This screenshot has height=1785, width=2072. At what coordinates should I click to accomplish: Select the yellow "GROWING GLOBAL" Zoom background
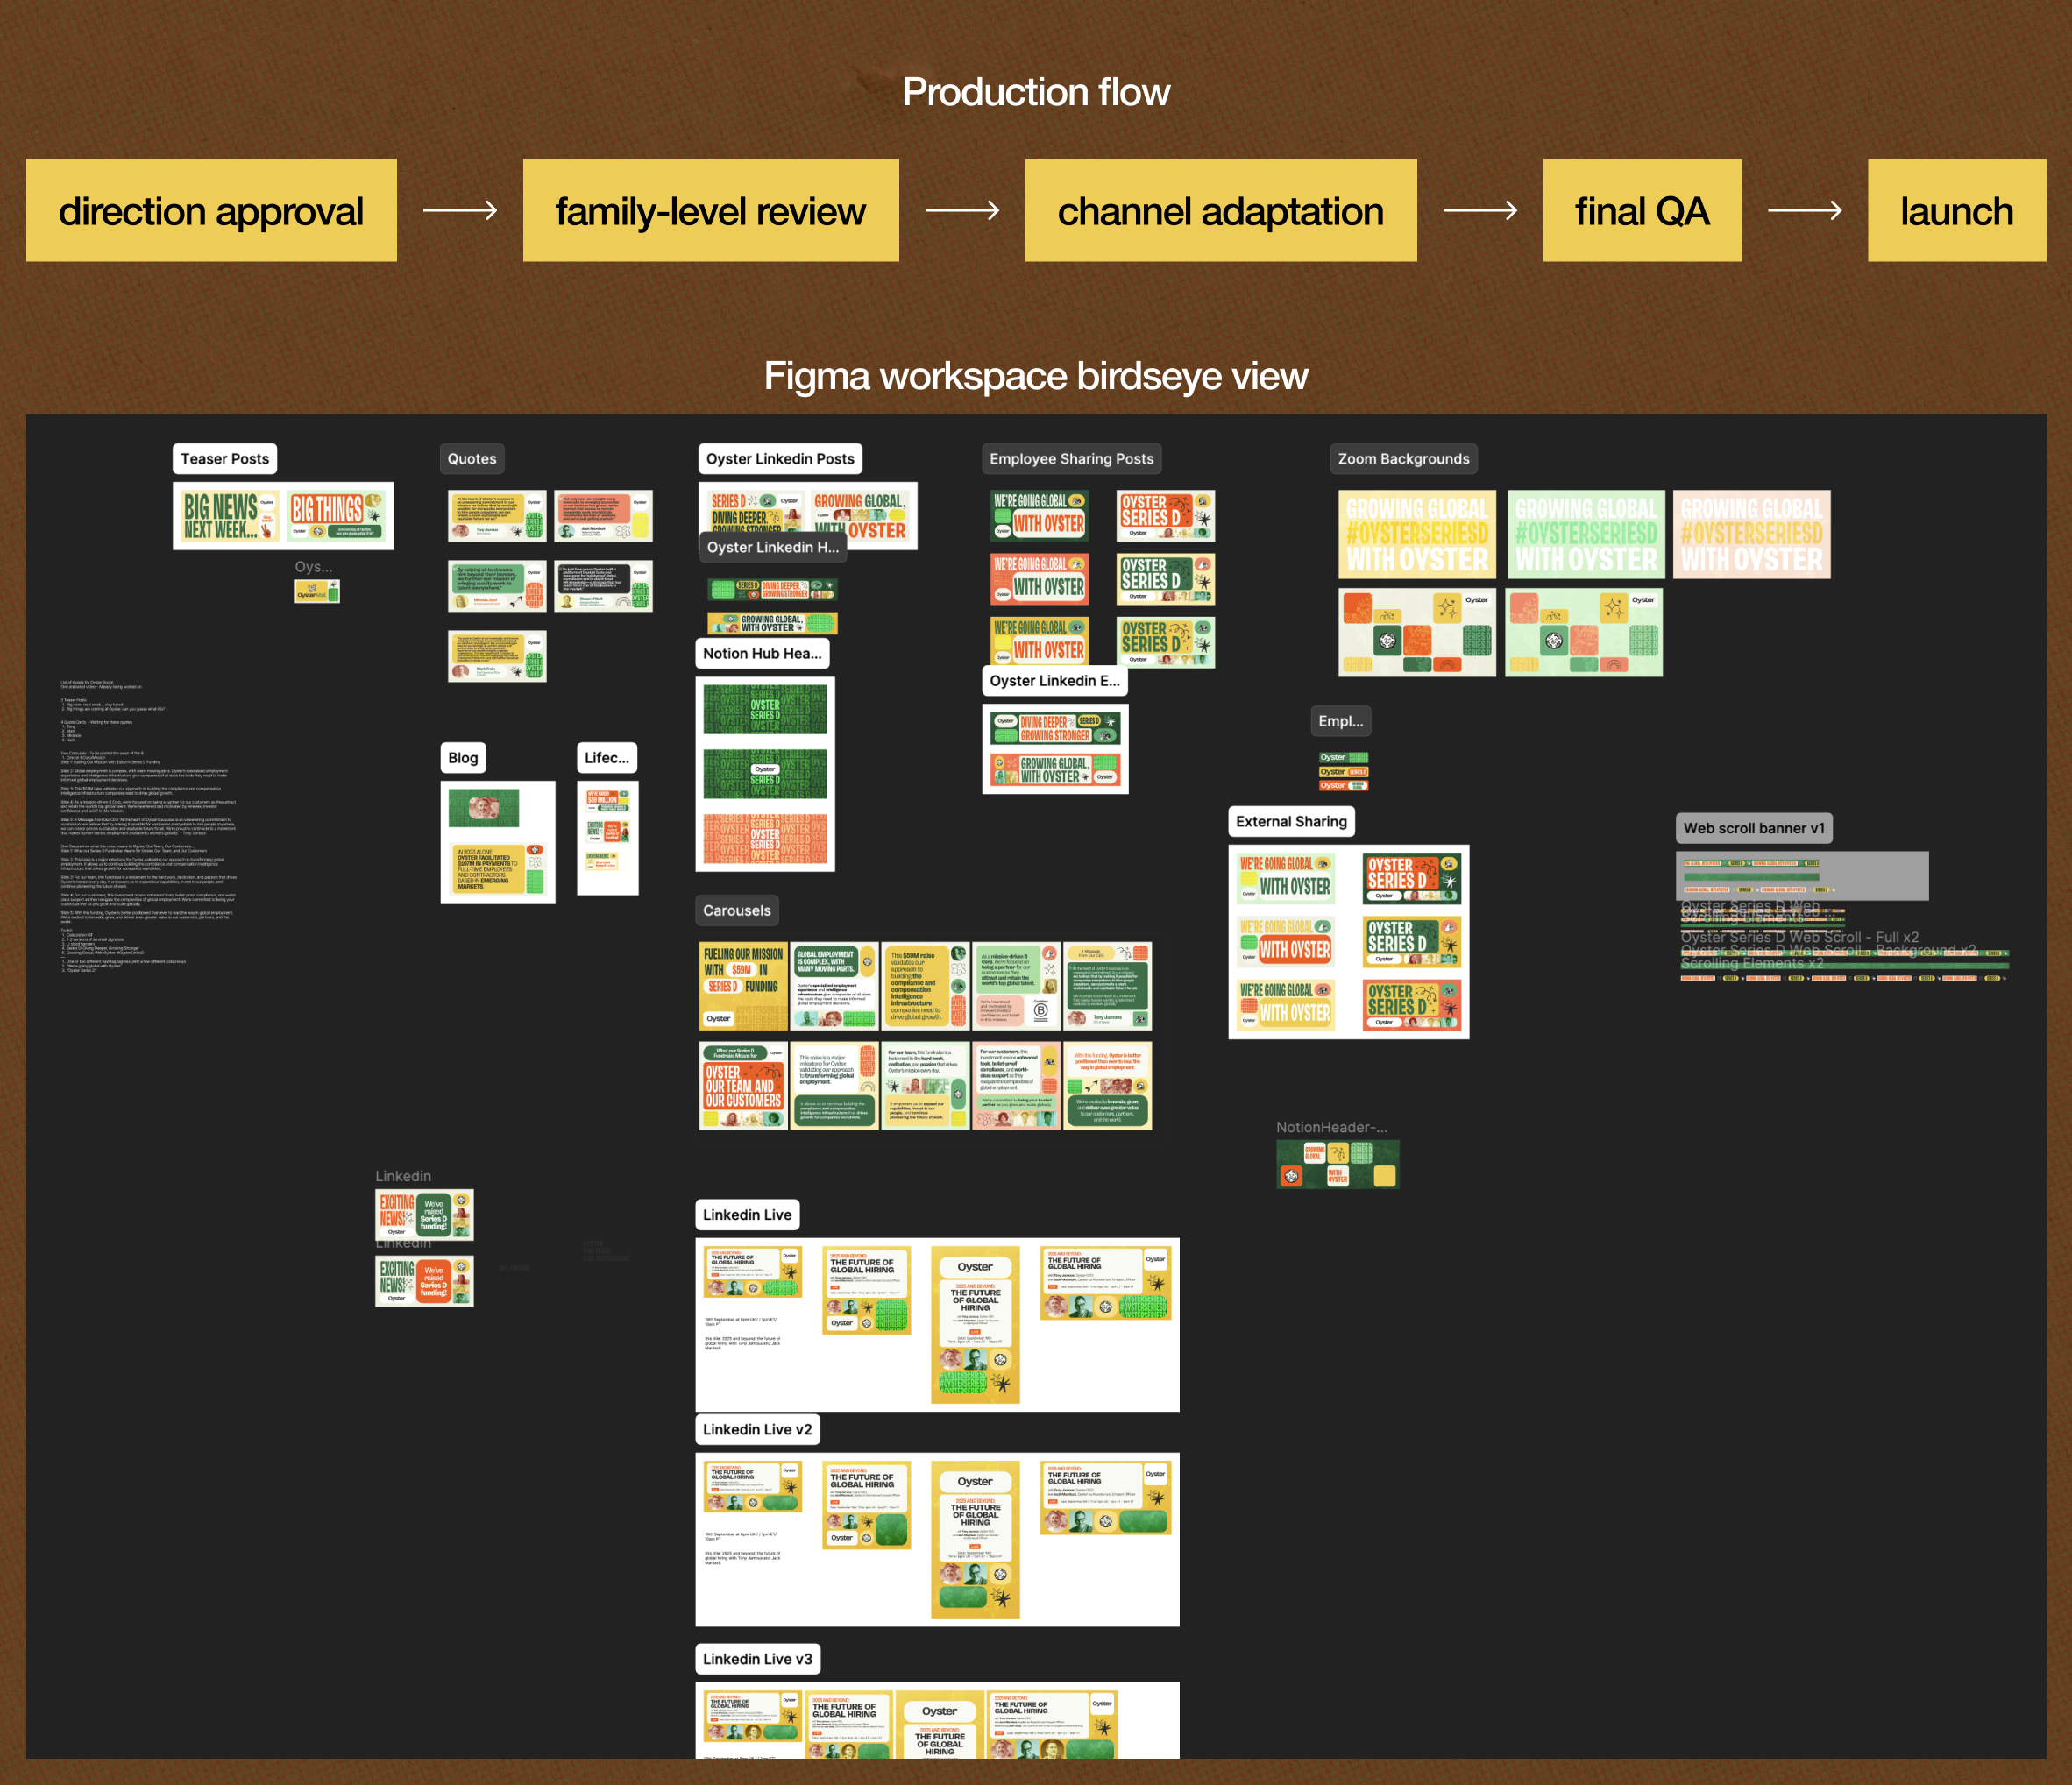pyautogui.click(x=1417, y=534)
